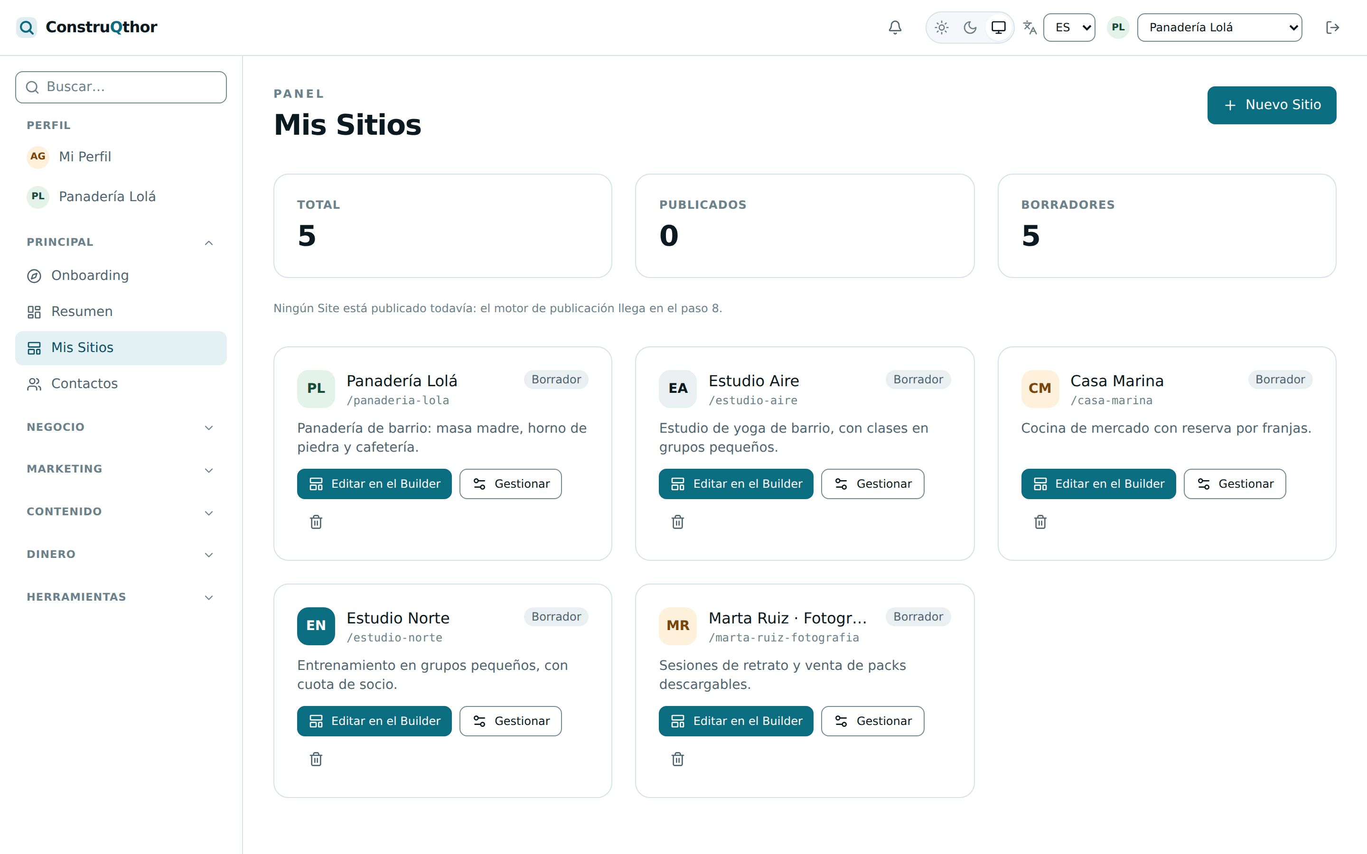The width and height of the screenshot is (1367, 854).
Task: Edit Estudio Aire in the Builder
Action: pos(735,484)
